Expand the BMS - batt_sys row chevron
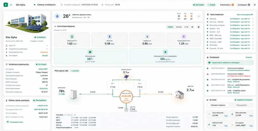This screenshot has width=258, height=131. (253, 35)
